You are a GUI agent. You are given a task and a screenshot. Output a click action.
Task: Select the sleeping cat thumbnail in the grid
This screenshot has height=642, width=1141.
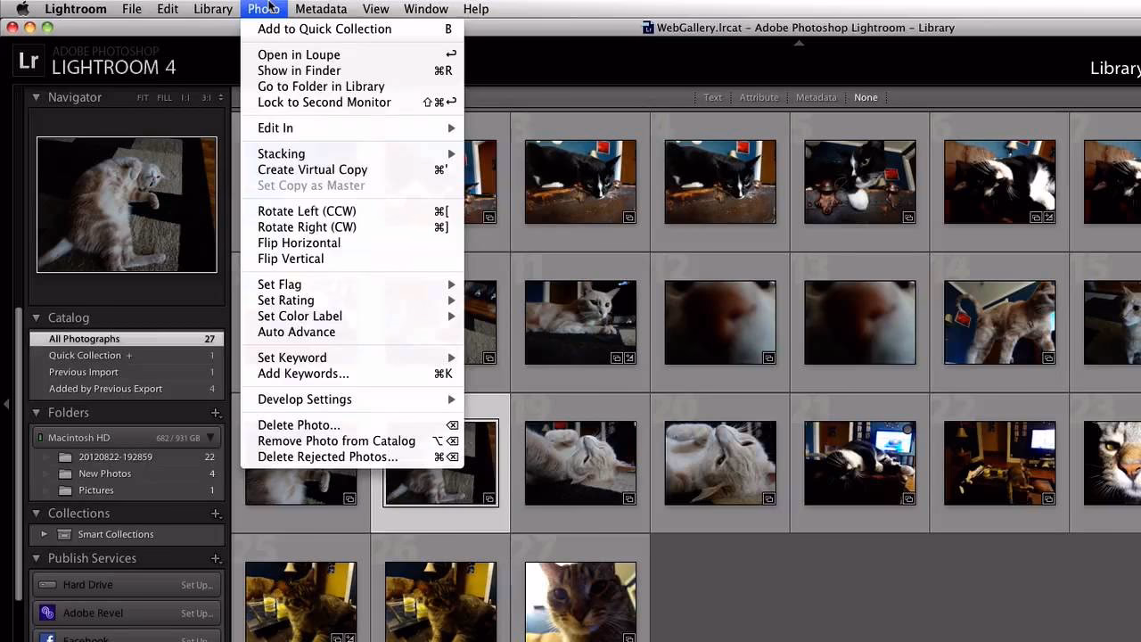click(x=440, y=462)
